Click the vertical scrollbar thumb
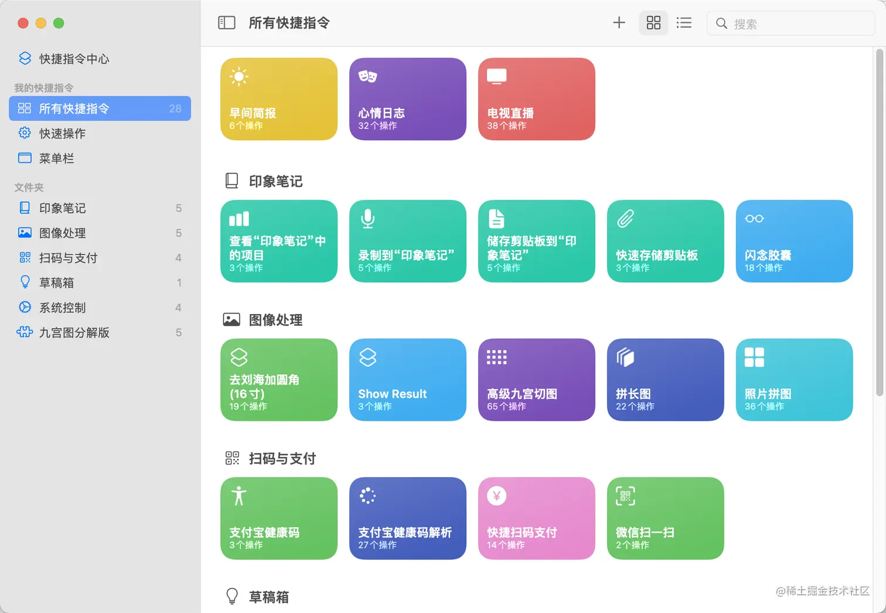This screenshot has height=613, width=886. pyautogui.click(x=880, y=223)
